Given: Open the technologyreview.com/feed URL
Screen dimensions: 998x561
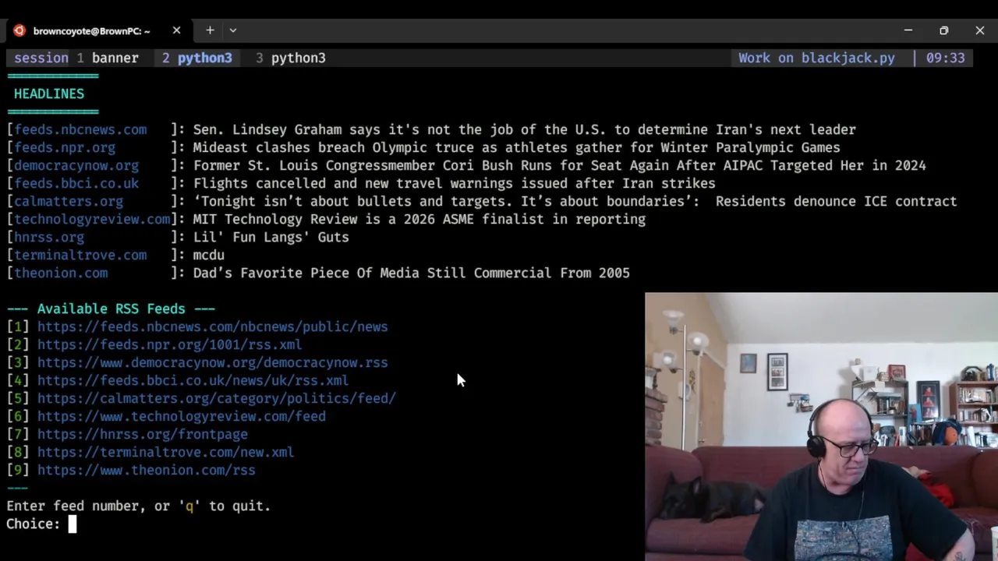Looking at the screenshot, I should pos(181,416).
